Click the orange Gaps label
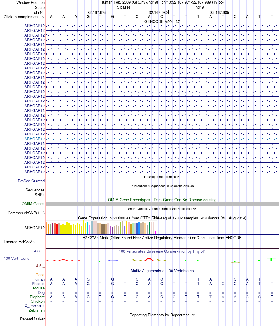The height and width of the screenshot is (326, 279). (40, 275)
